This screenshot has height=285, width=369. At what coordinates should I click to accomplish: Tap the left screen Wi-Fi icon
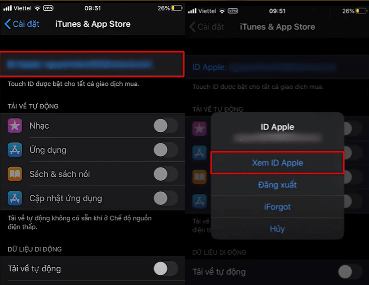pyautogui.click(x=37, y=8)
